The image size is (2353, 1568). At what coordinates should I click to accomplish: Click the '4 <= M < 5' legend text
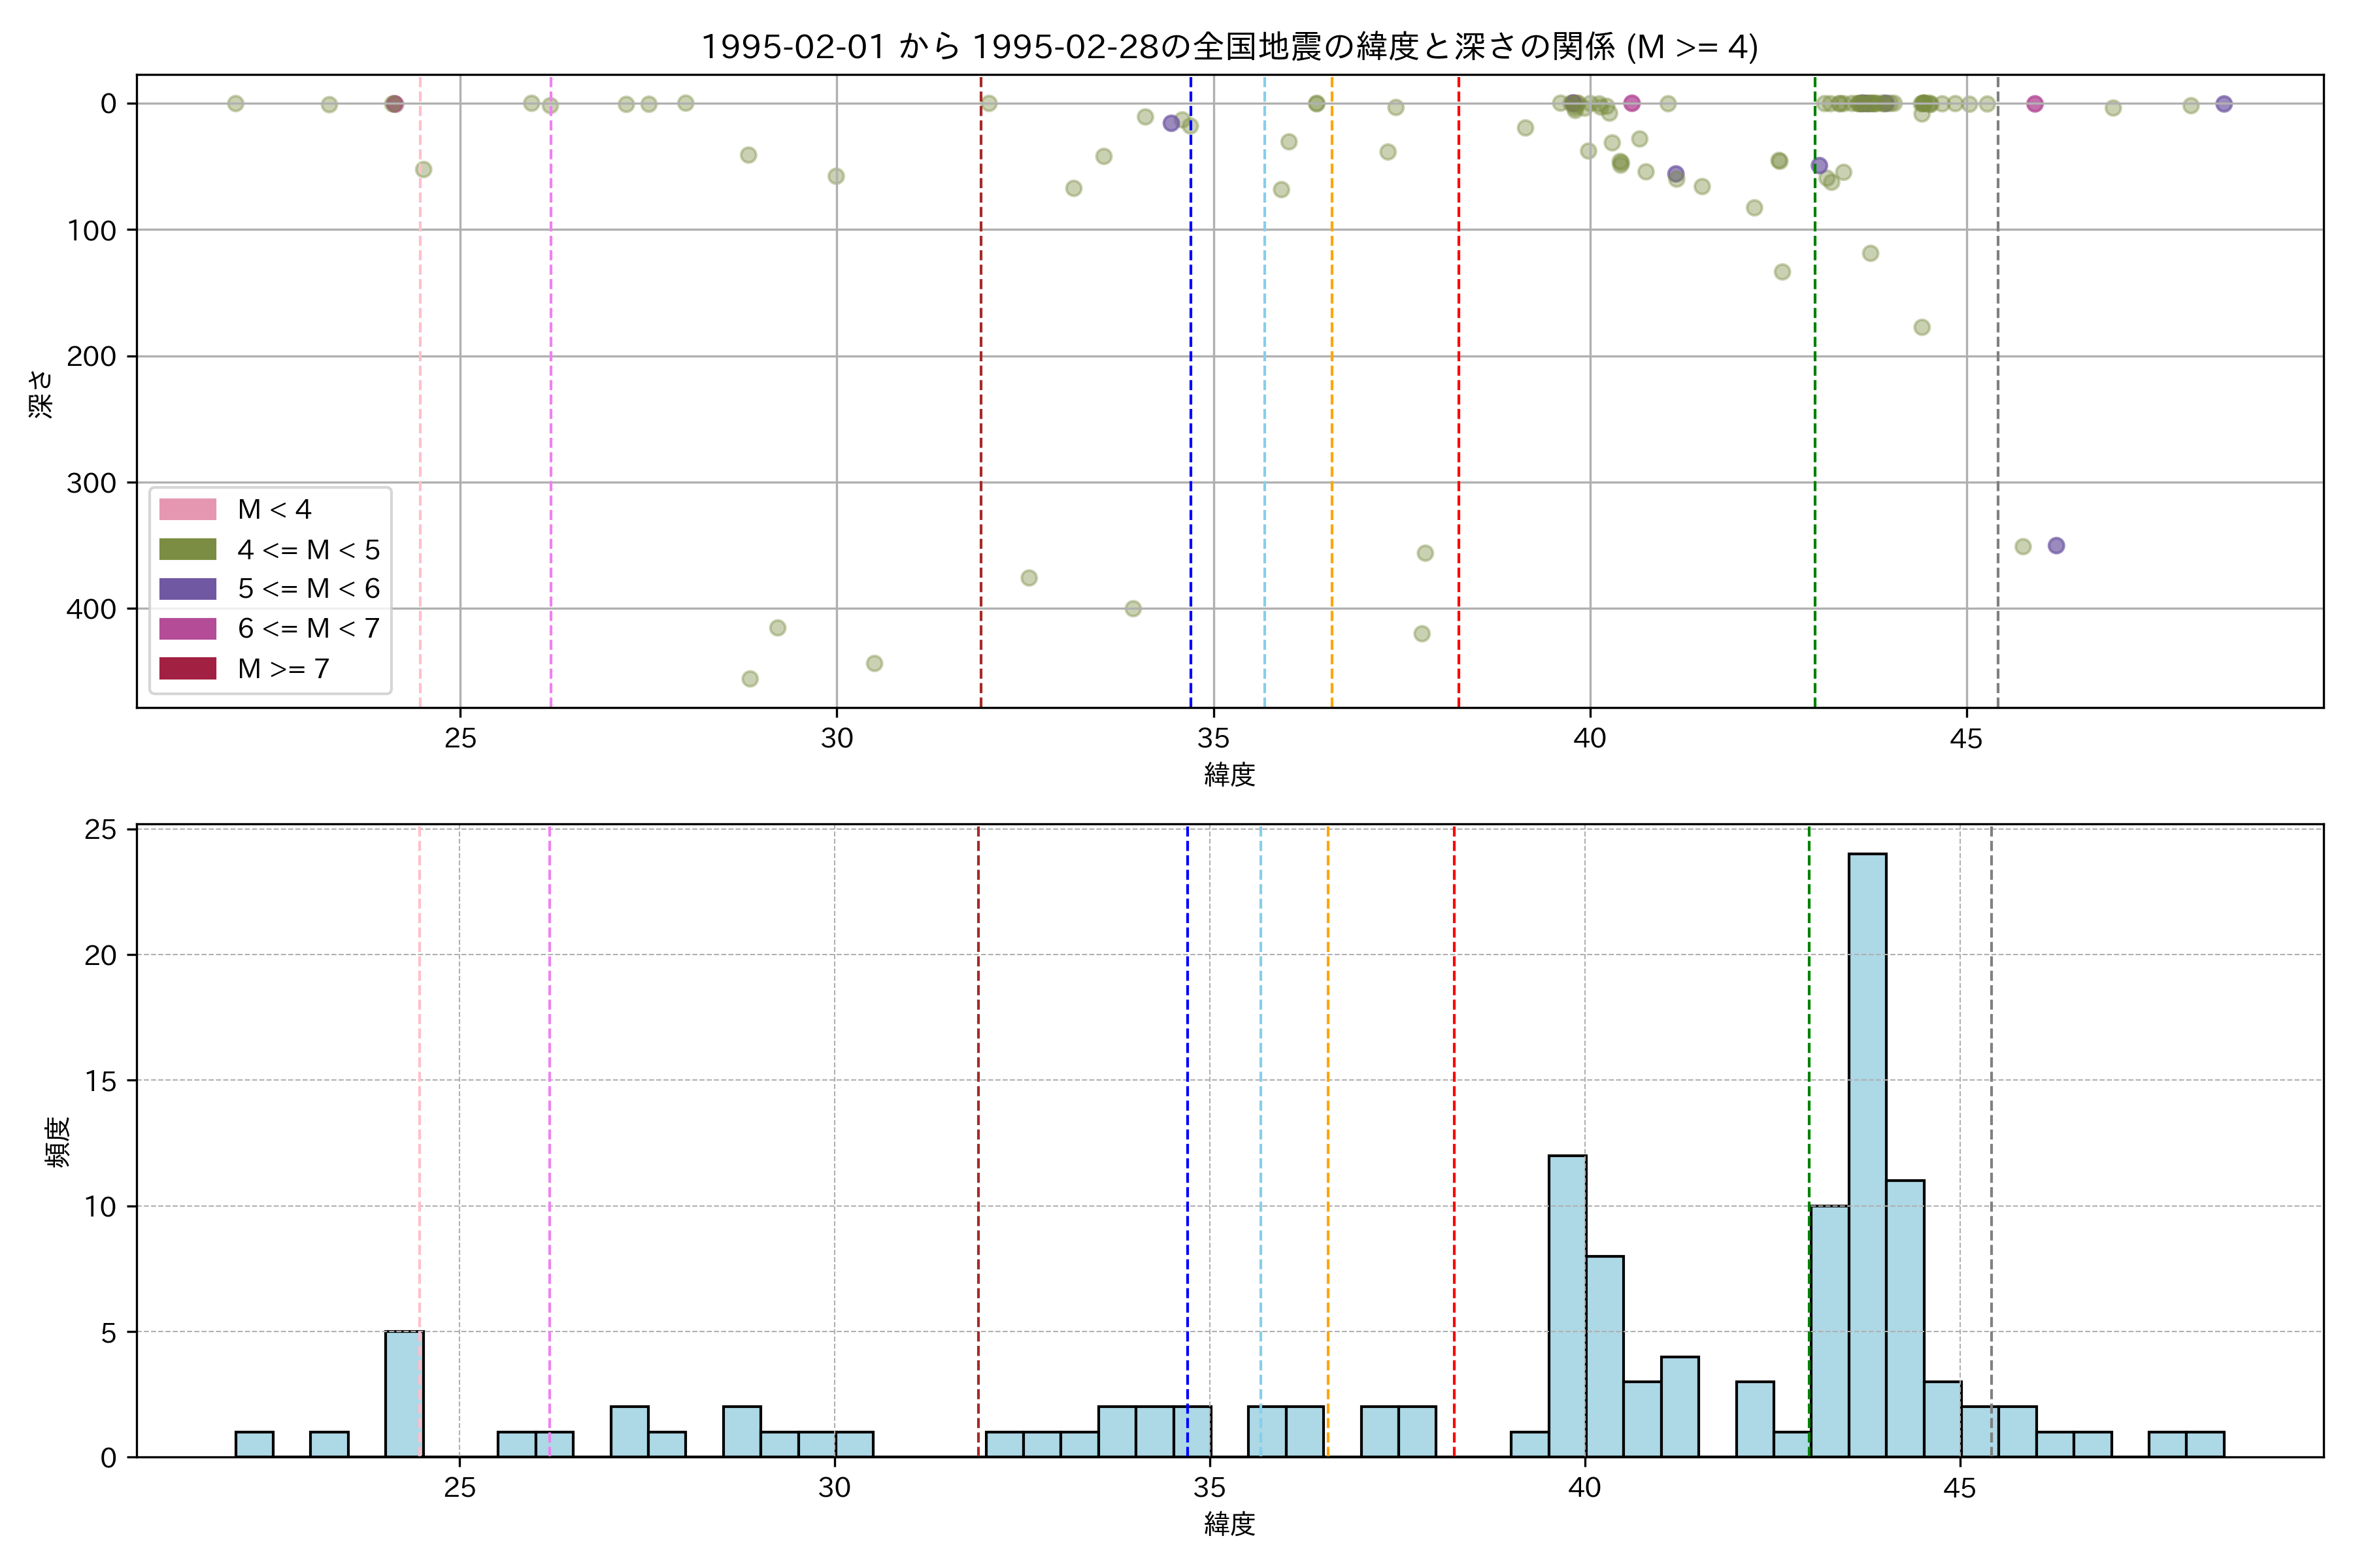point(308,549)
